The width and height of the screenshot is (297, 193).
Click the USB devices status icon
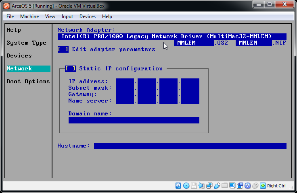[217, 186]
